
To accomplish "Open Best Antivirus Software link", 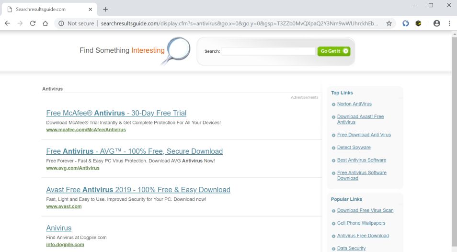I will coord(362,160).
